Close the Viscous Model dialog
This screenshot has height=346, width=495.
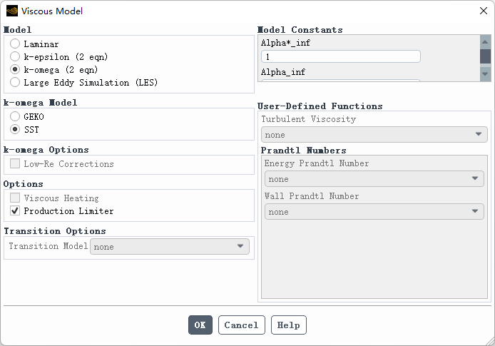tap(483, 11)
